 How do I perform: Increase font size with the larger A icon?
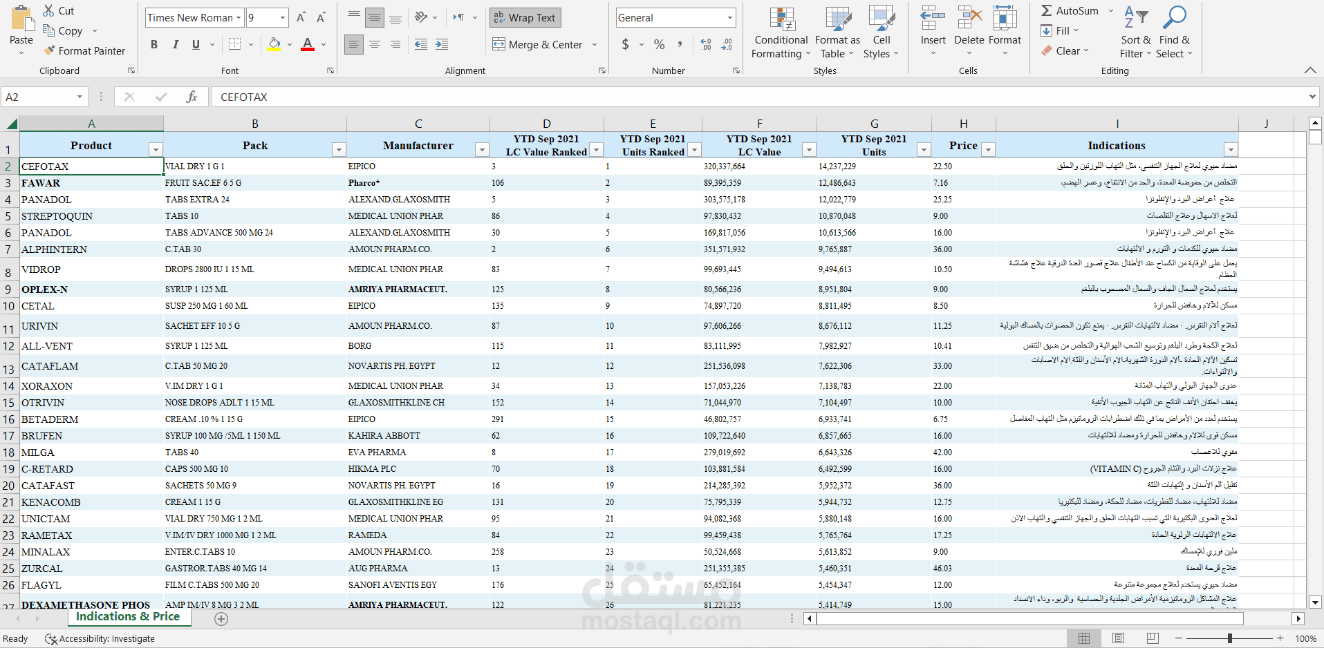coord(301,18)
